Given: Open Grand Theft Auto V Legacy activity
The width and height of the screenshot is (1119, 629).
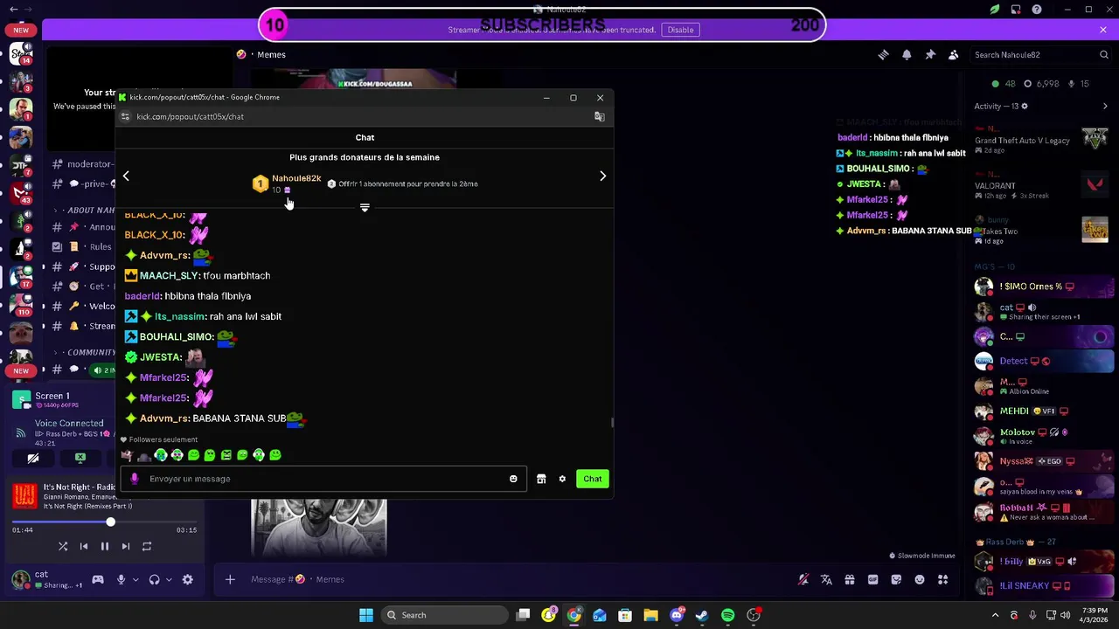Looking at the screenshot, I should pos(1042,141).
